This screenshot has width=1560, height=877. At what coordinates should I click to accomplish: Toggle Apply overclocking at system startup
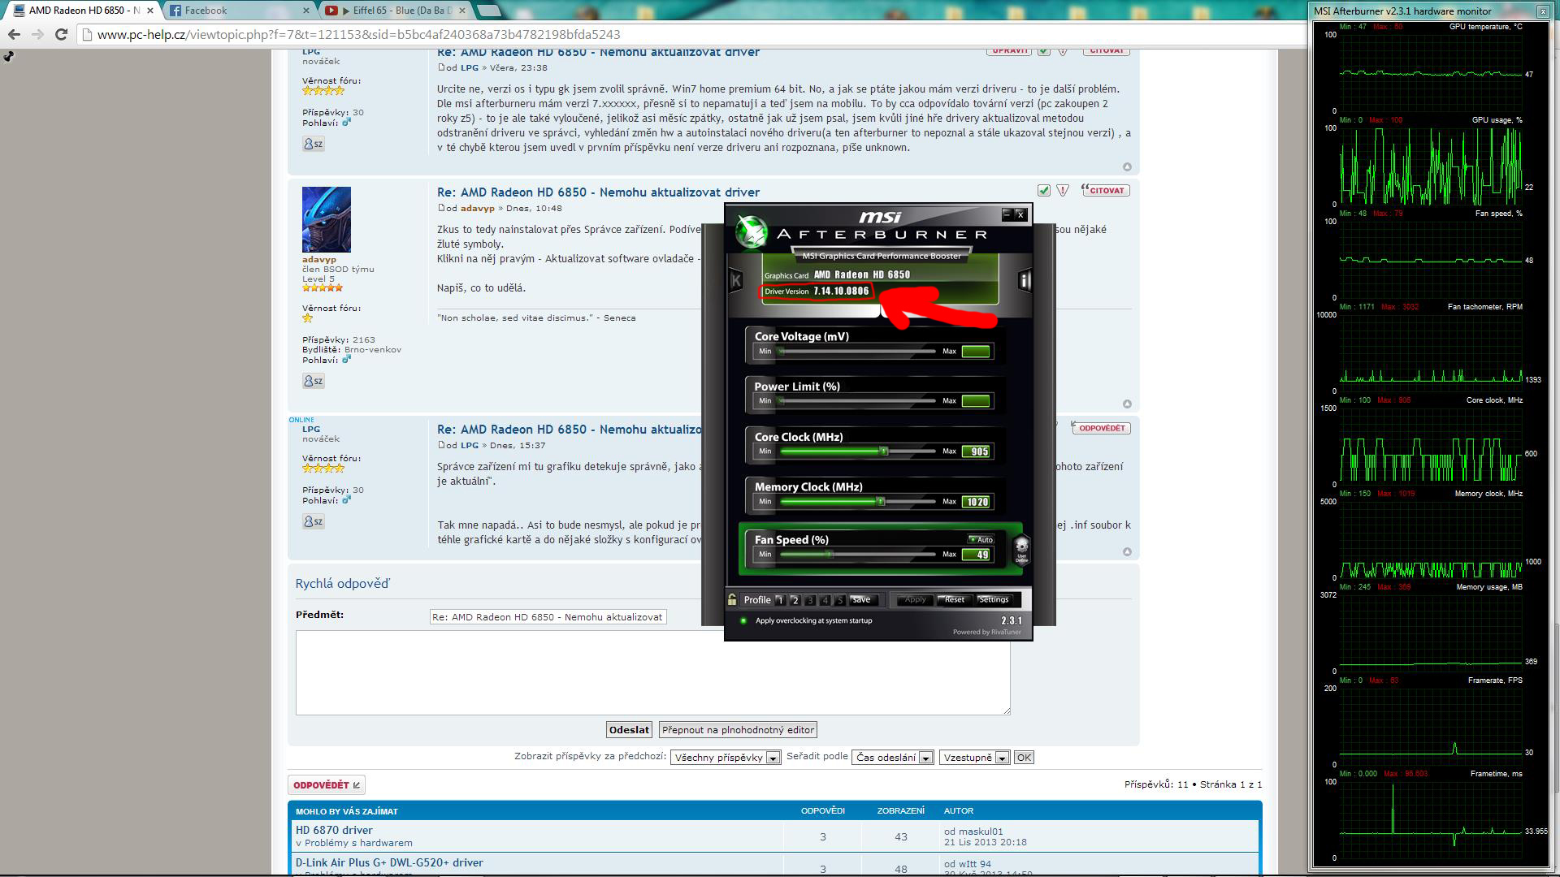tap(743, 620)
